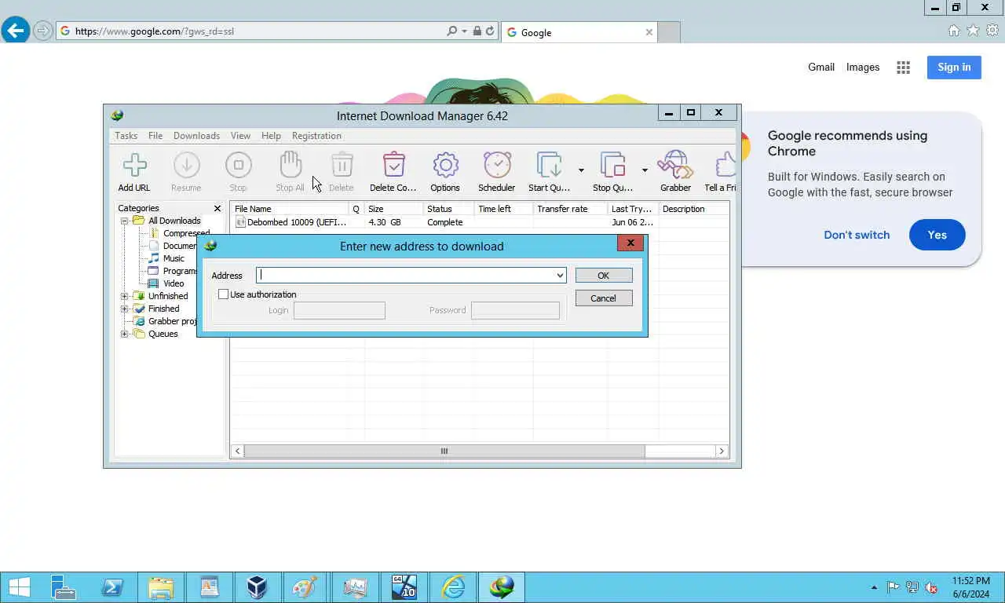Click the Start Queue icon

coord(550,166)
